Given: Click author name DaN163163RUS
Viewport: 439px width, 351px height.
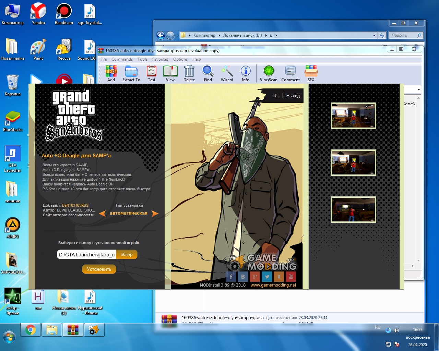Looking at the screenshot, I should [x=75, y=206].
